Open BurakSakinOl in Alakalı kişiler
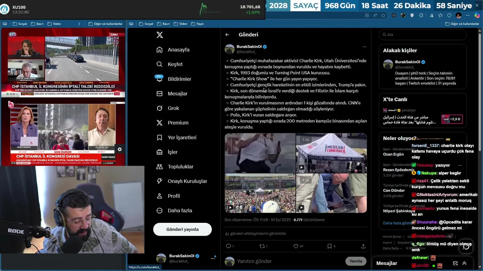This screenshot has height=271, width=483. coord(408,62)
